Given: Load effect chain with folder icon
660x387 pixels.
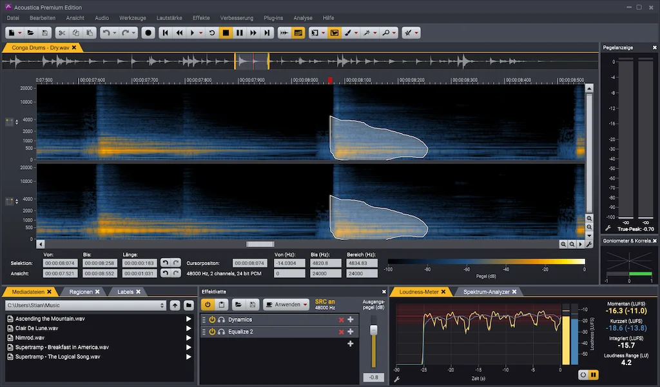Looking at the screenshot, I should (238, 304).
